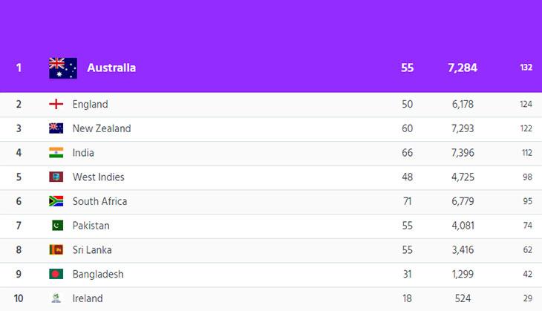Image resolution: width=542 pixels, height=311 pixels.
Task: Click the Sri Lanka flag icon
Action: click(56, 249)
